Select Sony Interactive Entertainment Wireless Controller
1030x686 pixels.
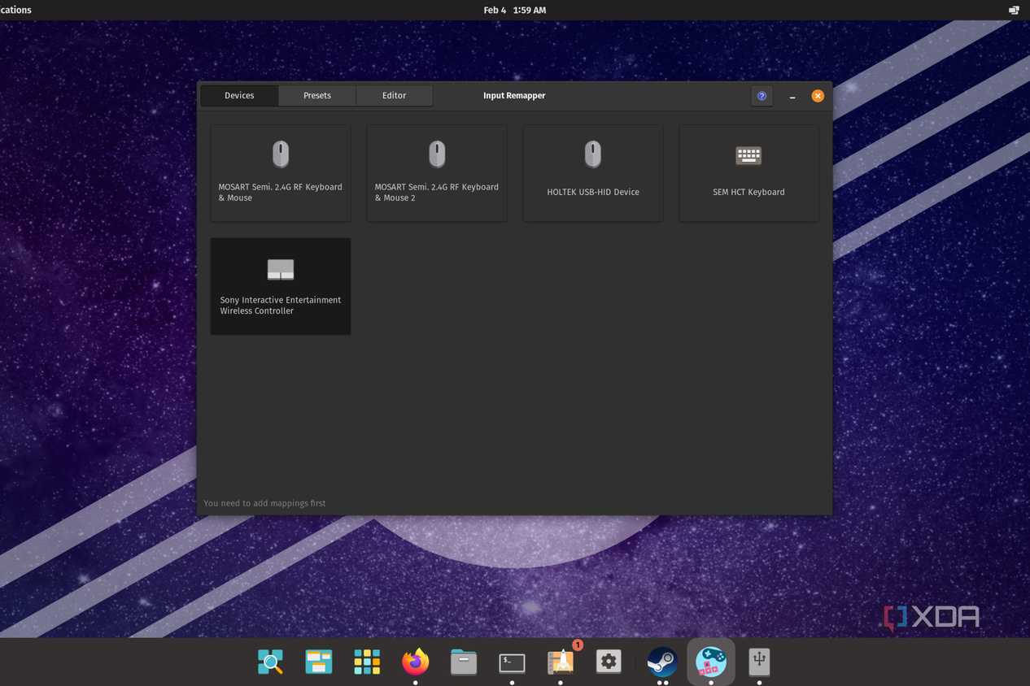coord(281,286)
